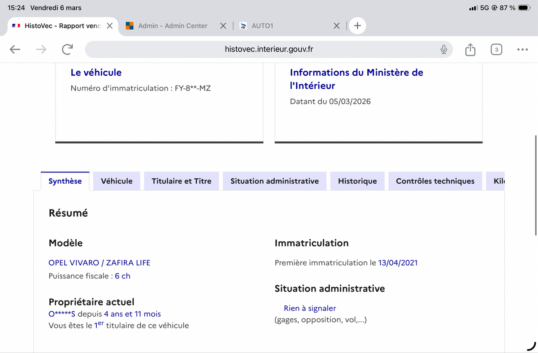The width and height of the screenshot is (538, 353).
Task: Open the Situation administrative tab
Action: pyautogui.click(x=274, y=181)
